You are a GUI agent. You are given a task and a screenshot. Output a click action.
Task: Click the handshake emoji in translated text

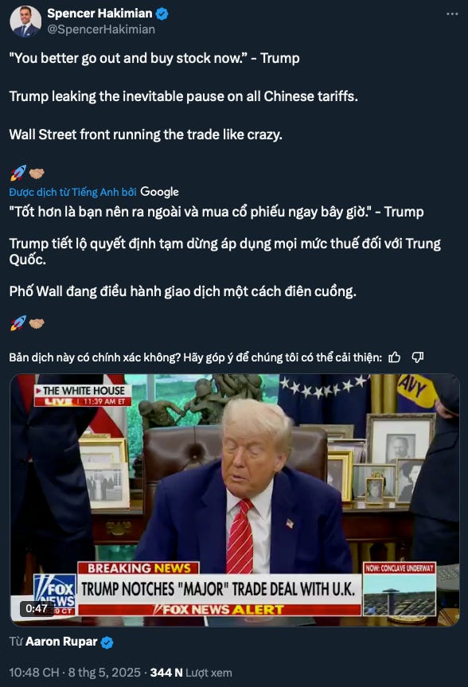pyautogui.click(x=37, y=324)
